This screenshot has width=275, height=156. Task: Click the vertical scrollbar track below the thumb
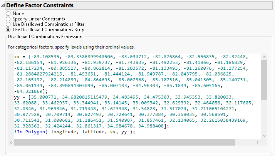tap(264, 116)
